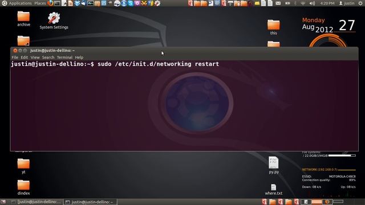The image size is (365, 205).
Task: Open the text editor launcher in top panel
Action: [64, 3]
